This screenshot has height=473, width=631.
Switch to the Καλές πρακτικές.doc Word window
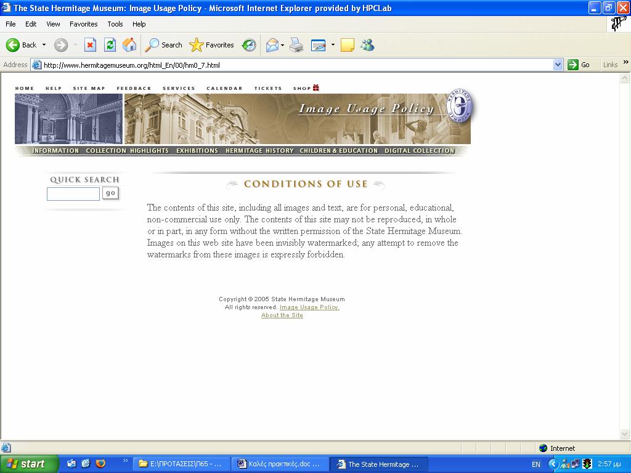coord(281,464)
